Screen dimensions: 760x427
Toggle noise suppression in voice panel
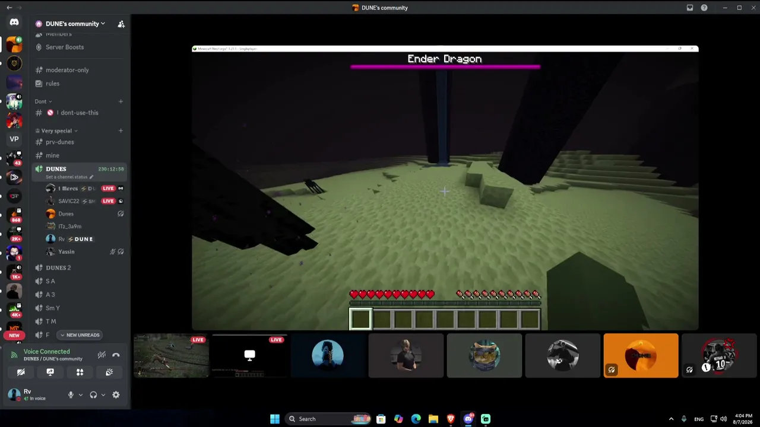102,355
